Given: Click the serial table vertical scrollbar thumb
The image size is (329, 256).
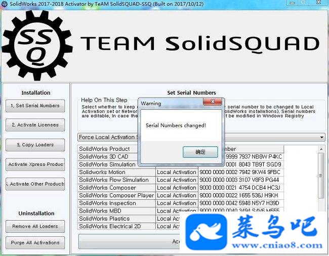Looking at the screenshot, I should pyautogui.click(x=321, y=176).
